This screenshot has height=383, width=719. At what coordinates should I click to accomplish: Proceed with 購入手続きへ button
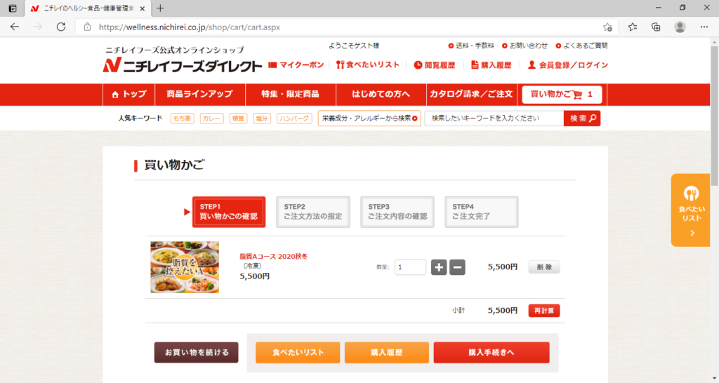click(x=492, y=352)
